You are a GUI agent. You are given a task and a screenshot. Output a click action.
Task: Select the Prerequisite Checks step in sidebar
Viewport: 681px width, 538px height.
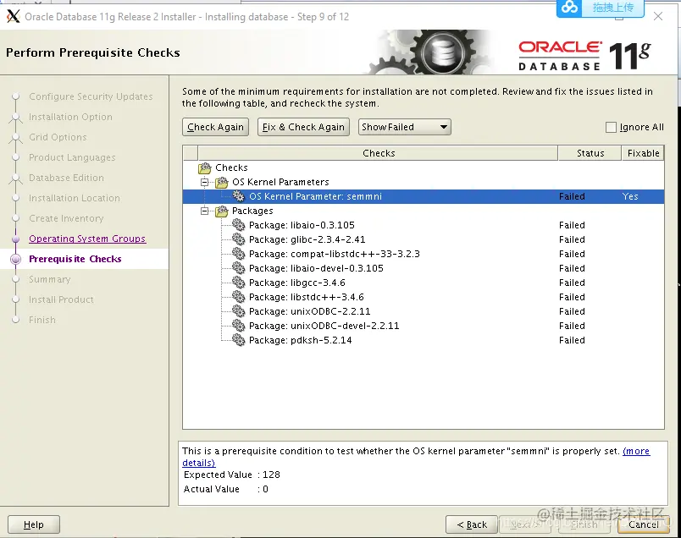click(75, 259)
